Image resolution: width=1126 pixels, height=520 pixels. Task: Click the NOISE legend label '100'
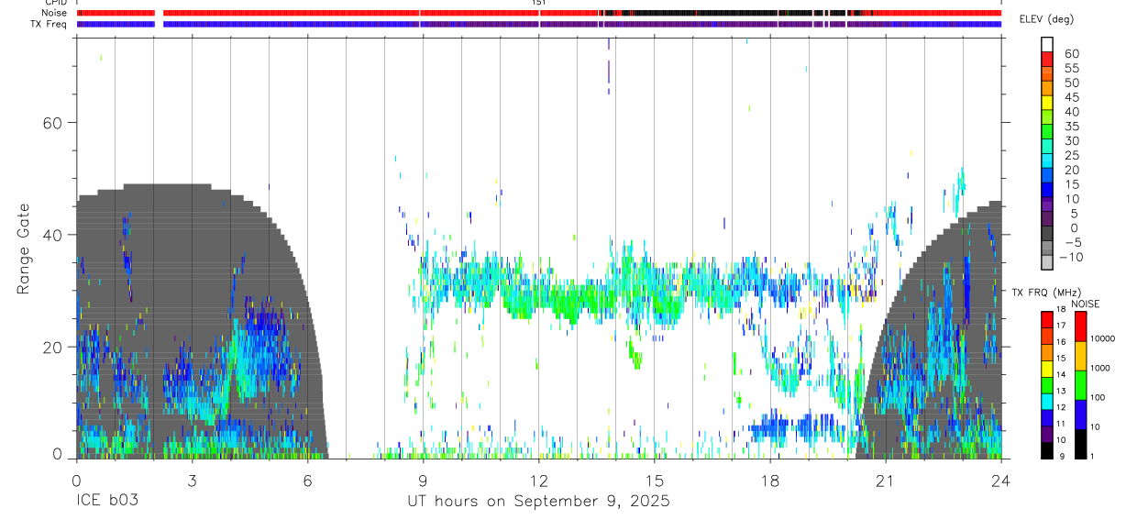click(x=1098, y=397)
